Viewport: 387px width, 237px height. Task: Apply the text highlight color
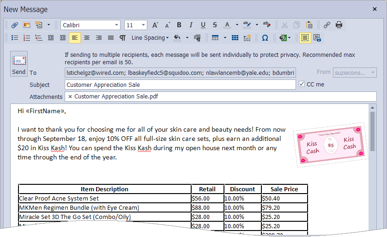[x=247, y=25]
